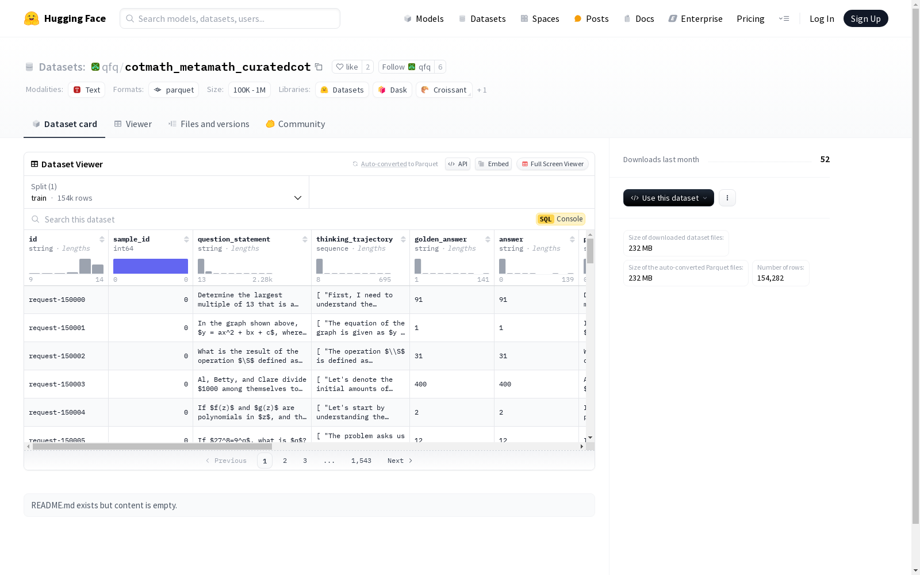This screenshot has width=920, height=575.
Task: Expand the Split train dropdown
Action: 167,192
